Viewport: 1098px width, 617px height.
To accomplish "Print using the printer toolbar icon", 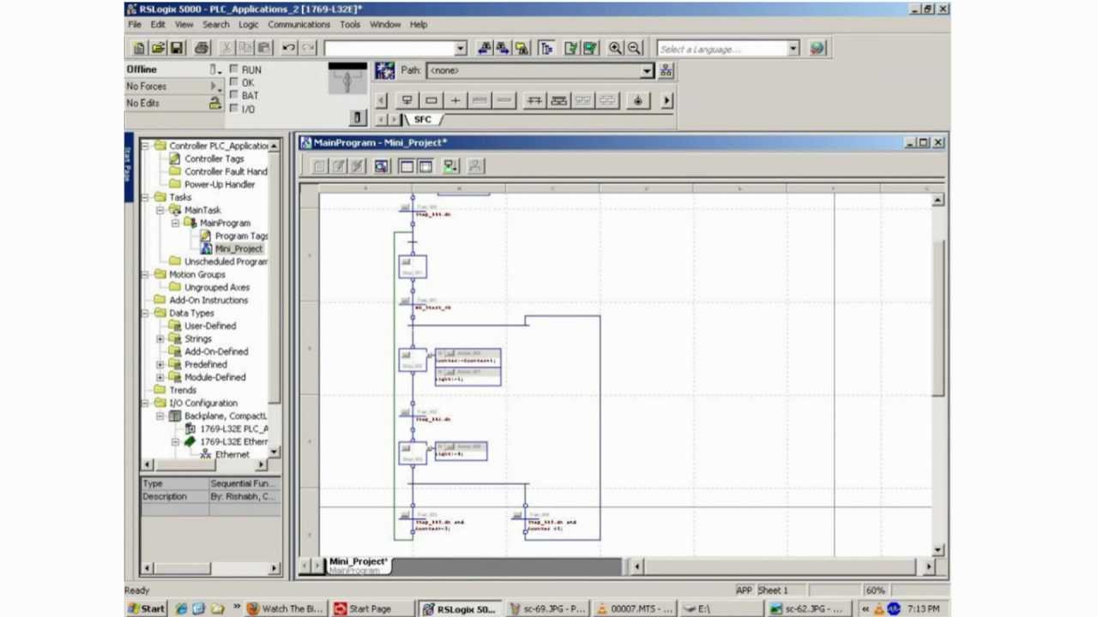I will 202,49.
